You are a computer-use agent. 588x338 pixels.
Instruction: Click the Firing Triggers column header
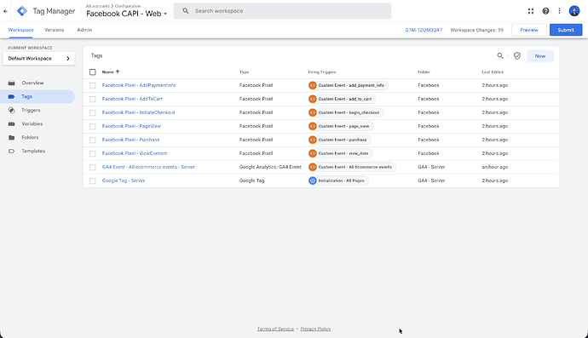coord(322,72)
